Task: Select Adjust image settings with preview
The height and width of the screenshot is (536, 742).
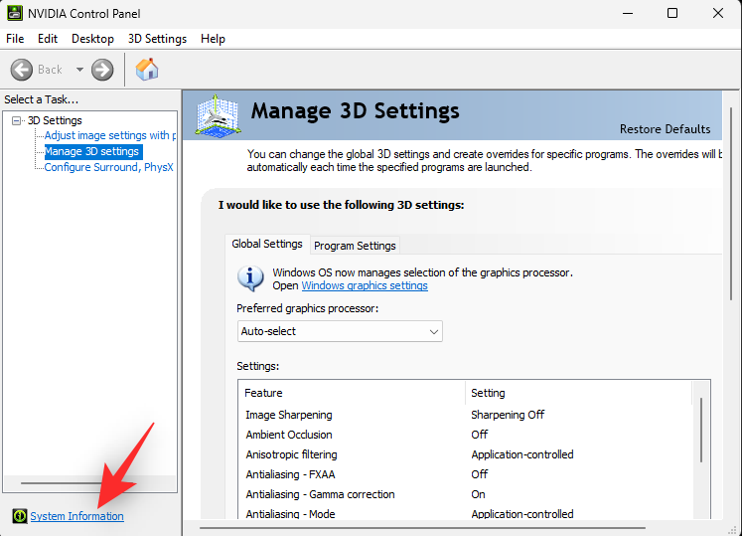Action: coord(110,135)
